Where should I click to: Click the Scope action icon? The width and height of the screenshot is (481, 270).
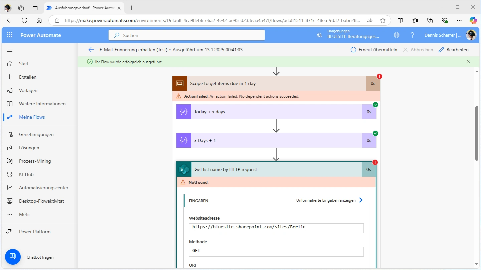point(180,83)
